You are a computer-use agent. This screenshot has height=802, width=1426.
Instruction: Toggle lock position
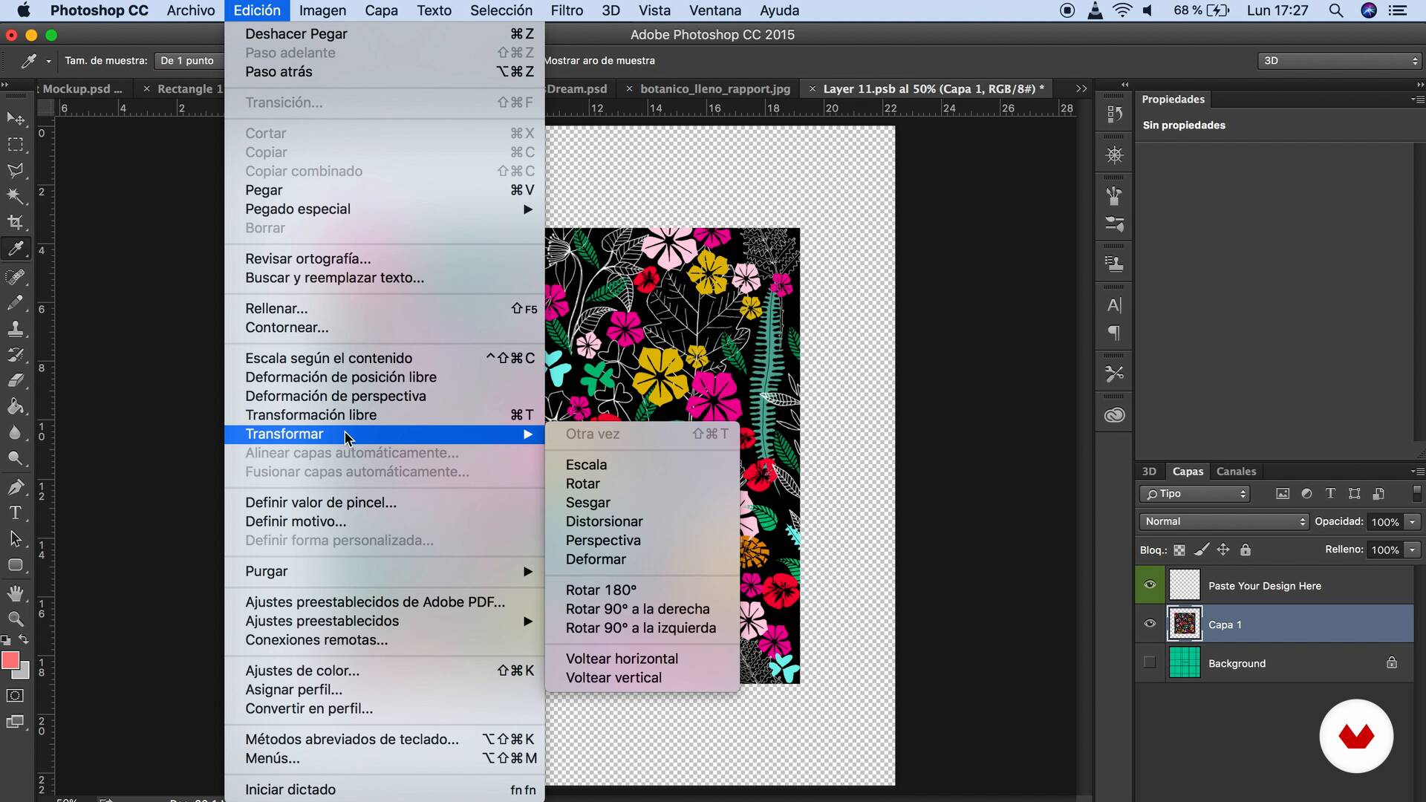[x=1223, y=550]
